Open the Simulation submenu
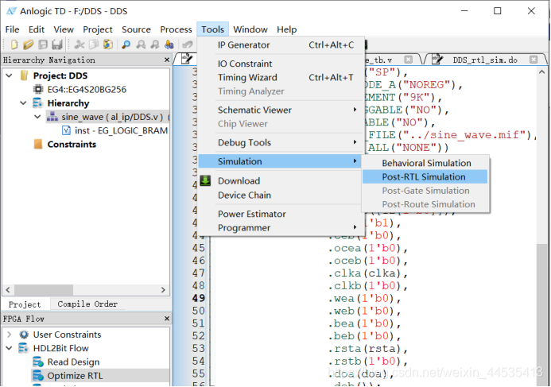Image resolution: width=551 pixels, height=387 pixels. point(281,161)
